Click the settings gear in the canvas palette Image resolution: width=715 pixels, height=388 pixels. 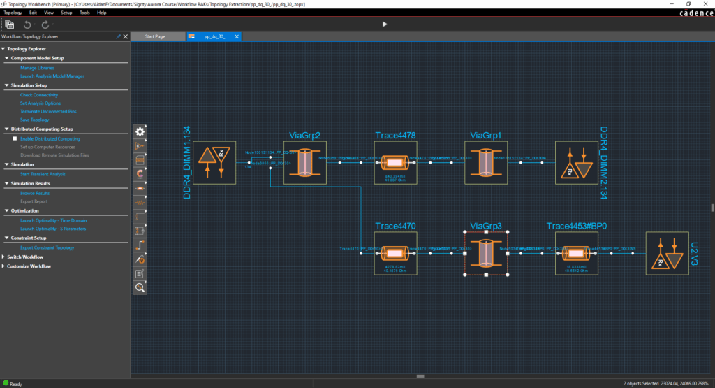[140, 131]
